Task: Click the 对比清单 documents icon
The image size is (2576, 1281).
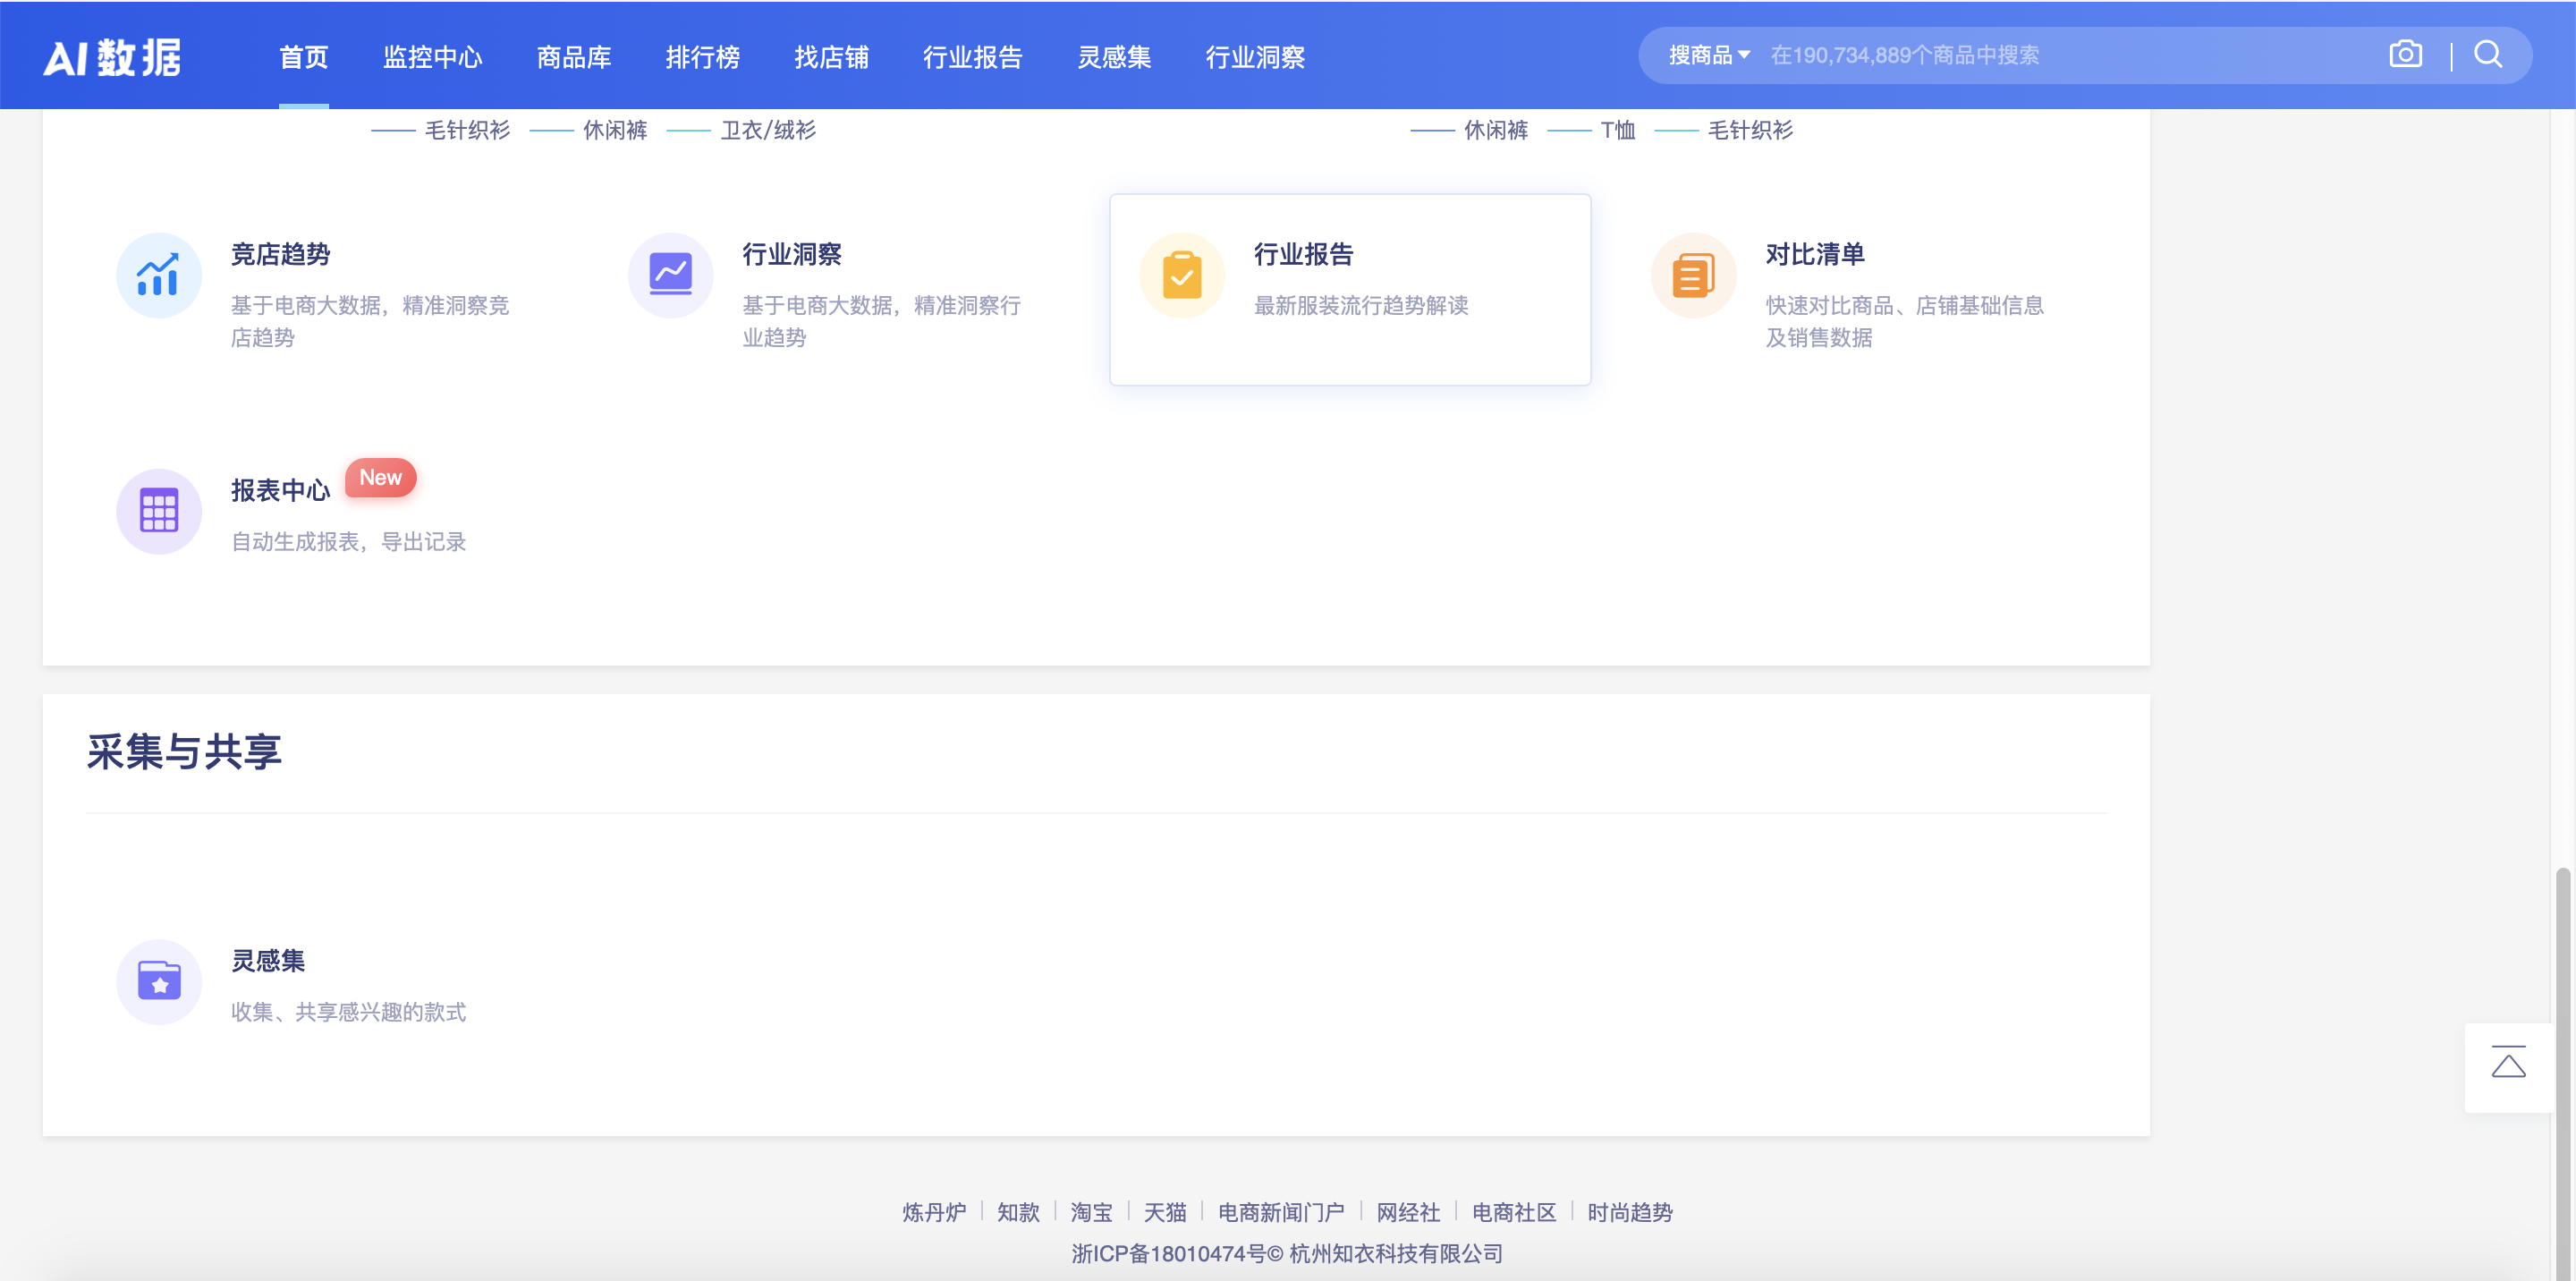Action: [x=1693, y=274]
